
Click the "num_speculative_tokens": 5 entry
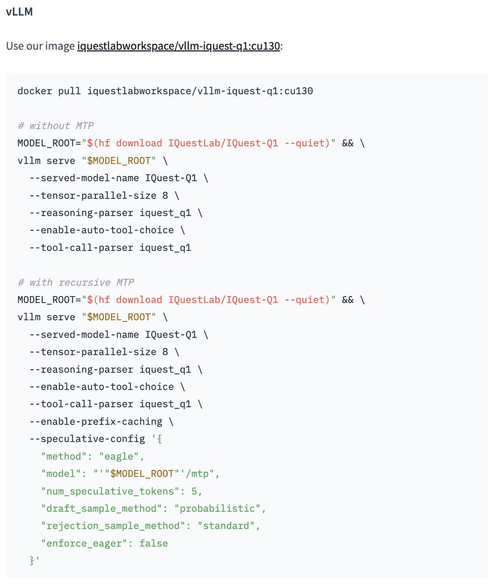click(x=122, y=491)
